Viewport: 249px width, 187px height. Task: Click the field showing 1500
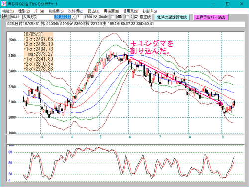[88, 17]
